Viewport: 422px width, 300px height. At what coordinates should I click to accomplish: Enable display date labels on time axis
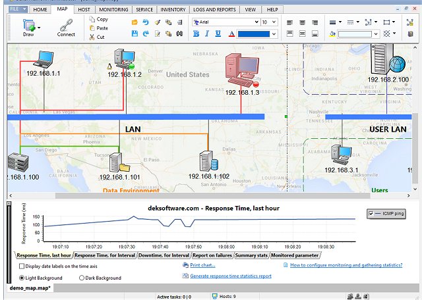click(x=21, y=266)
